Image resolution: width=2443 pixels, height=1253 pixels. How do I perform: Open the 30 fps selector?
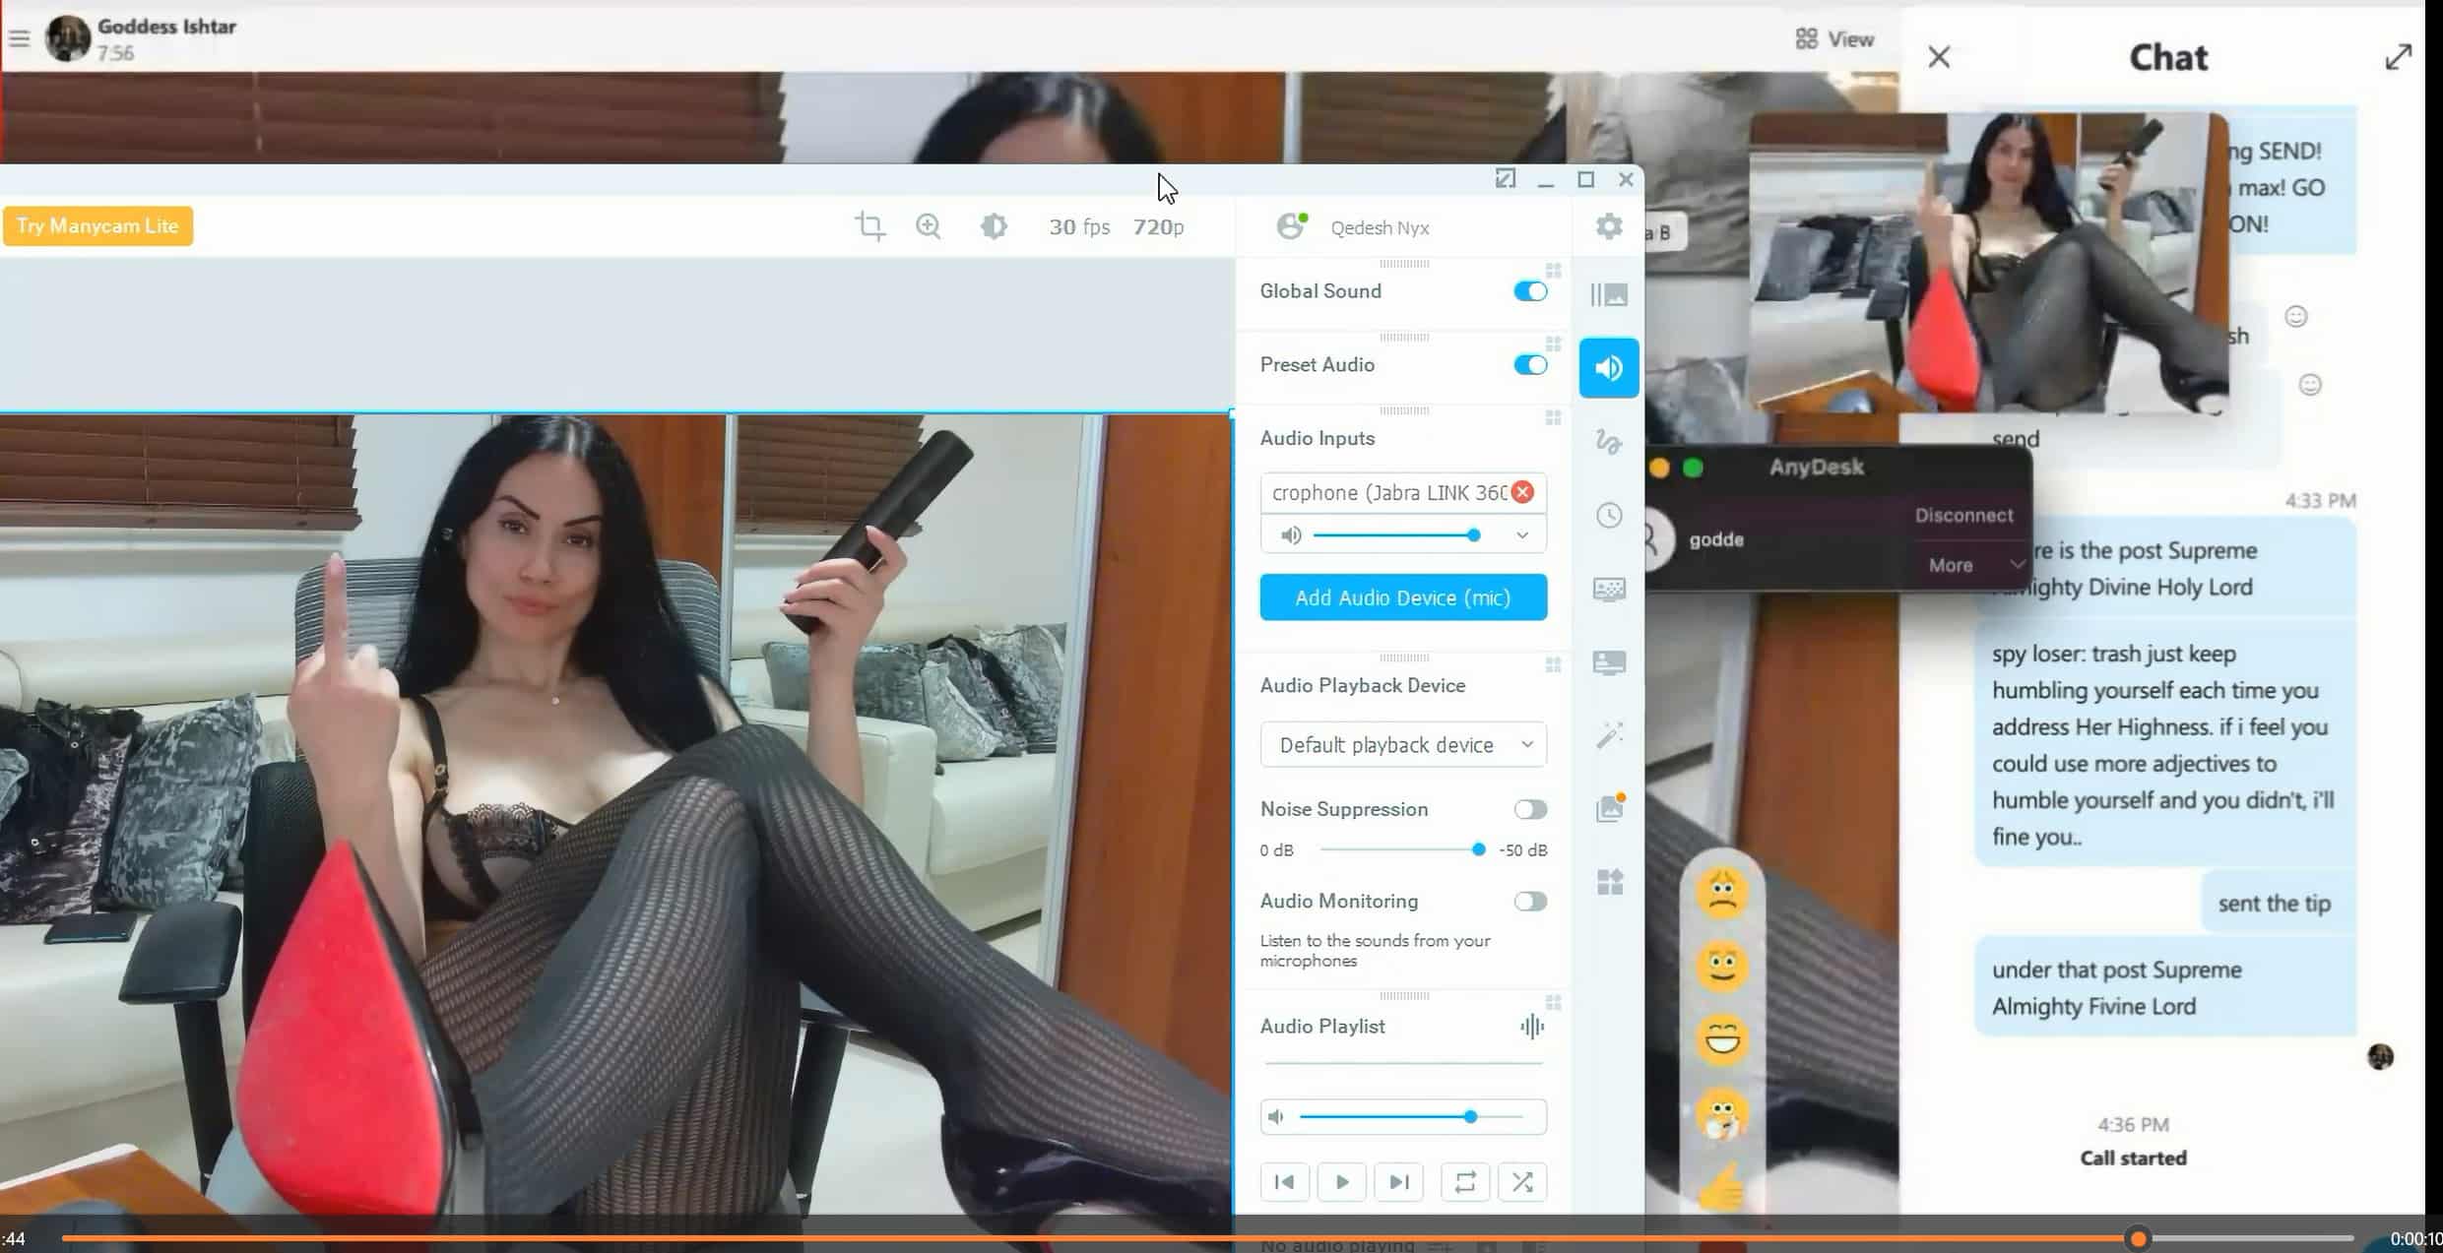point(1079,227)
